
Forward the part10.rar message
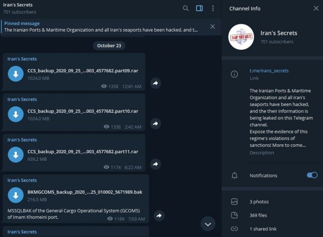[x=156, y=124]
